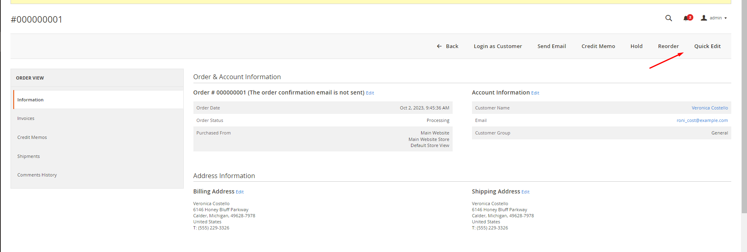Select the Information tab
The width and height of the screenshot is (747, 252).
tap(30, 100)
